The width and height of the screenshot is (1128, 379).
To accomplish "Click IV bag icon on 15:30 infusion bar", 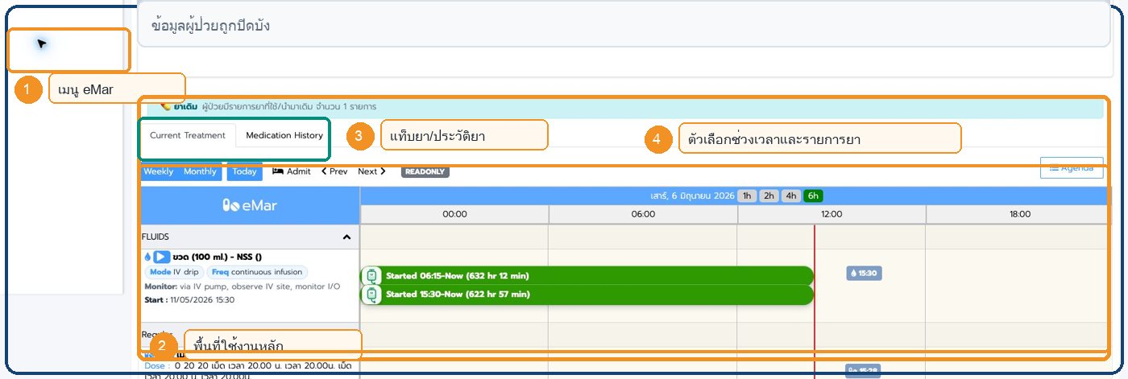I will [x=371, y=295].
